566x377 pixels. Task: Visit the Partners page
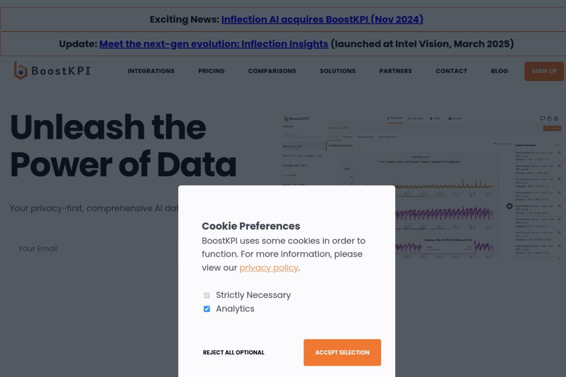coord(395,71)
